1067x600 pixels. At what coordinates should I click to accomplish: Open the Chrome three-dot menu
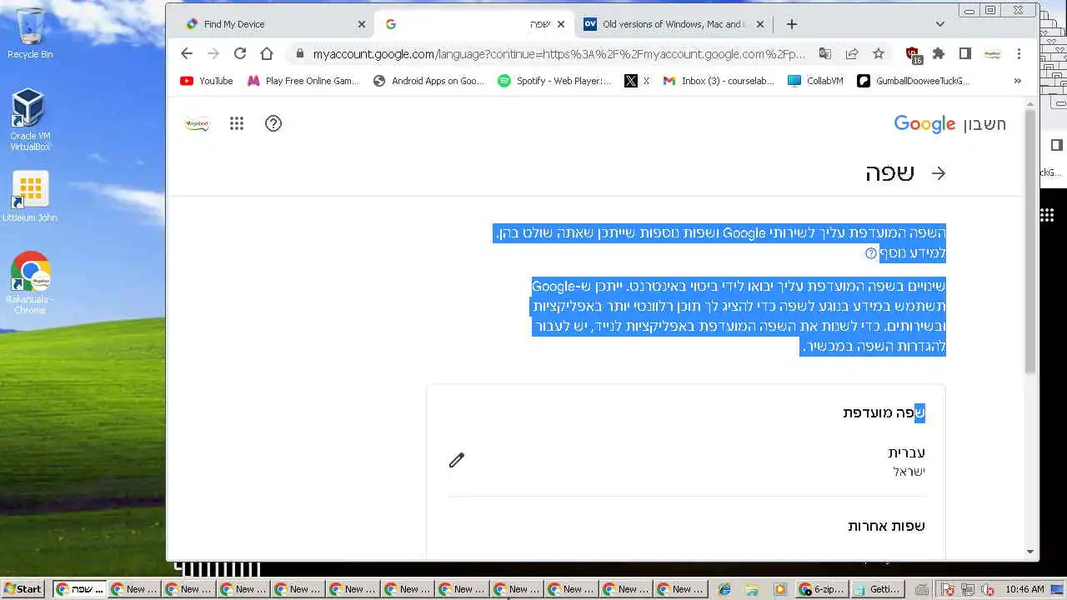point(1019,53)
